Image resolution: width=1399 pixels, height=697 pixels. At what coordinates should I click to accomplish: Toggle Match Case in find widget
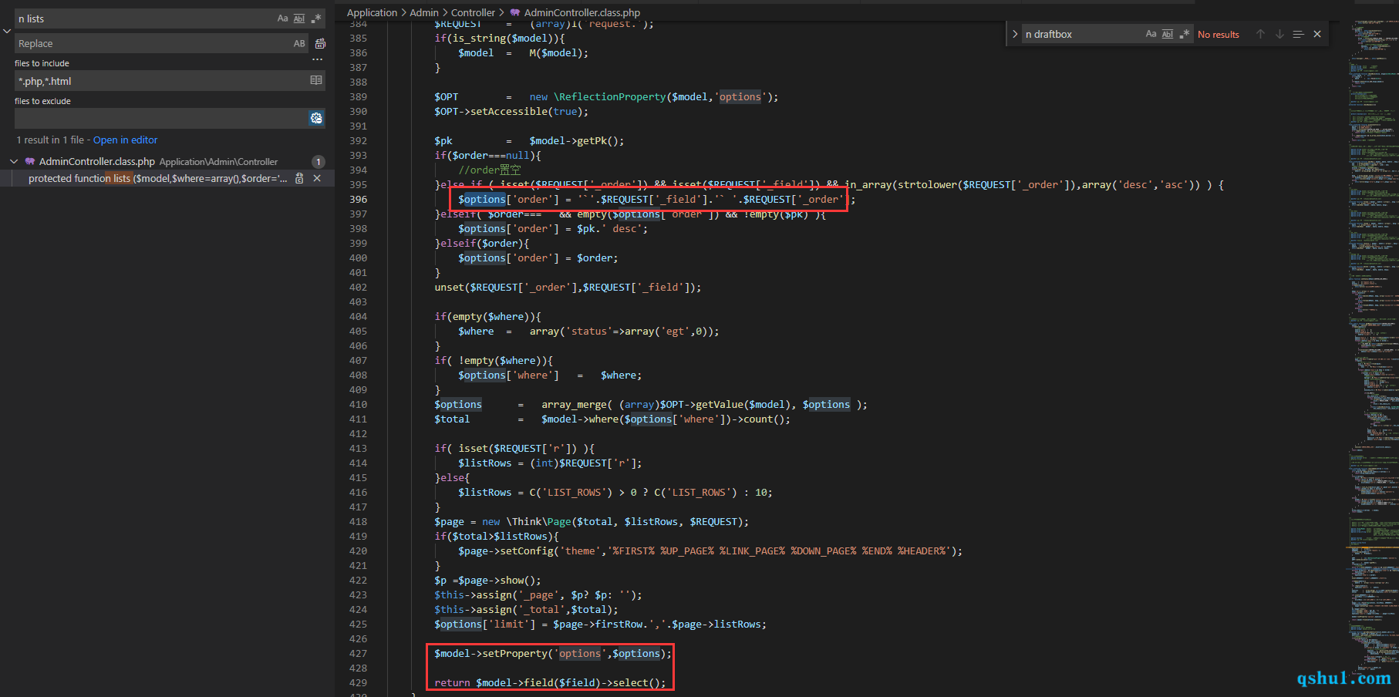(1151, 34)
